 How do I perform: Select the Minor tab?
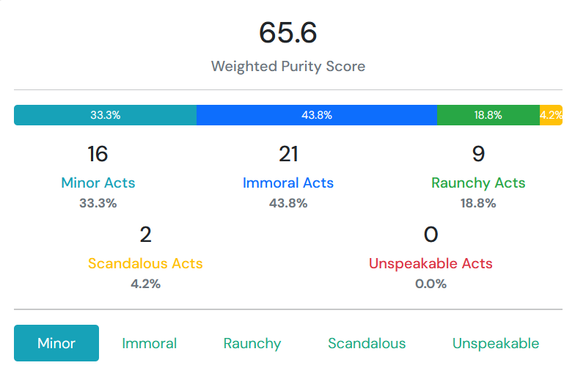pos(56,343)
